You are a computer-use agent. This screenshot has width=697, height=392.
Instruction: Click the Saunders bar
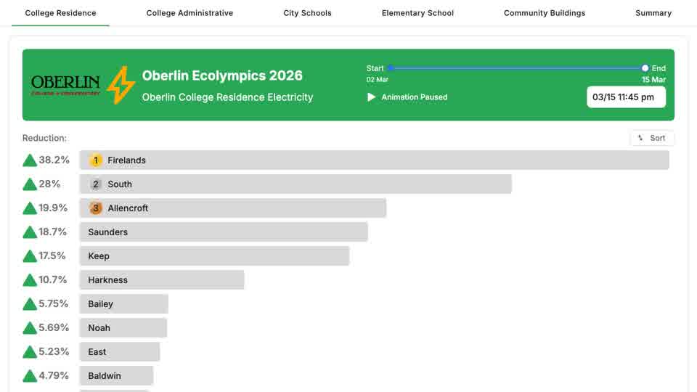pyautogui.click(x=224, y=232)
